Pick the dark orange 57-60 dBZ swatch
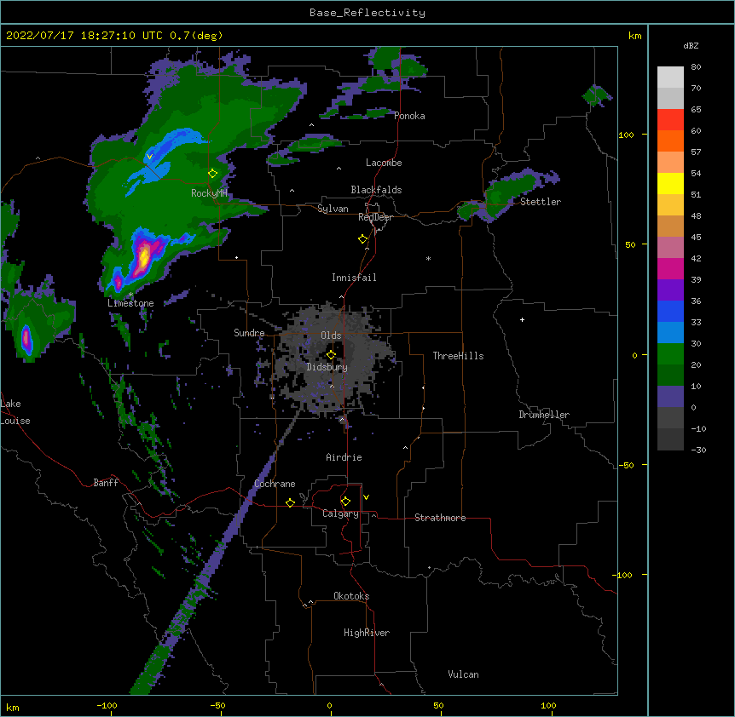Viewport: 735px width, 717px height. [670, 141]
